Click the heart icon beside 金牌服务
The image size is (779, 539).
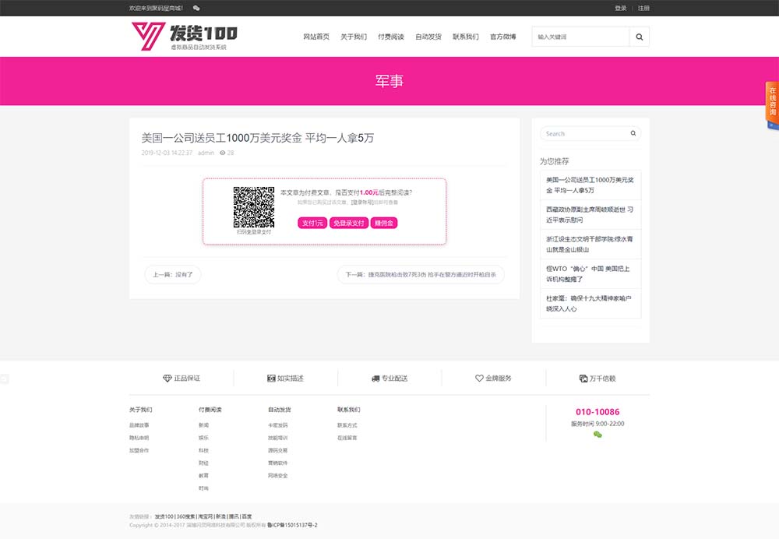[479, 379]
